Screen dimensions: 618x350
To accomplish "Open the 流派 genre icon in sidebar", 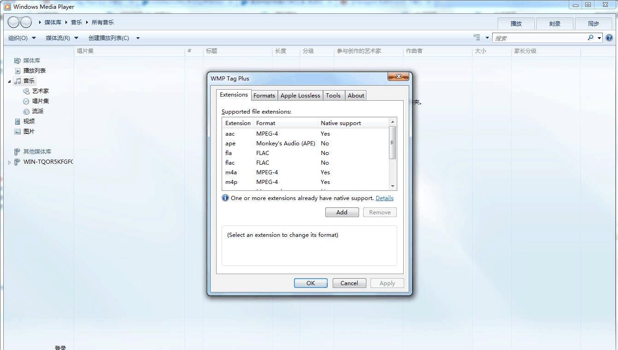I will coord(26,111).
